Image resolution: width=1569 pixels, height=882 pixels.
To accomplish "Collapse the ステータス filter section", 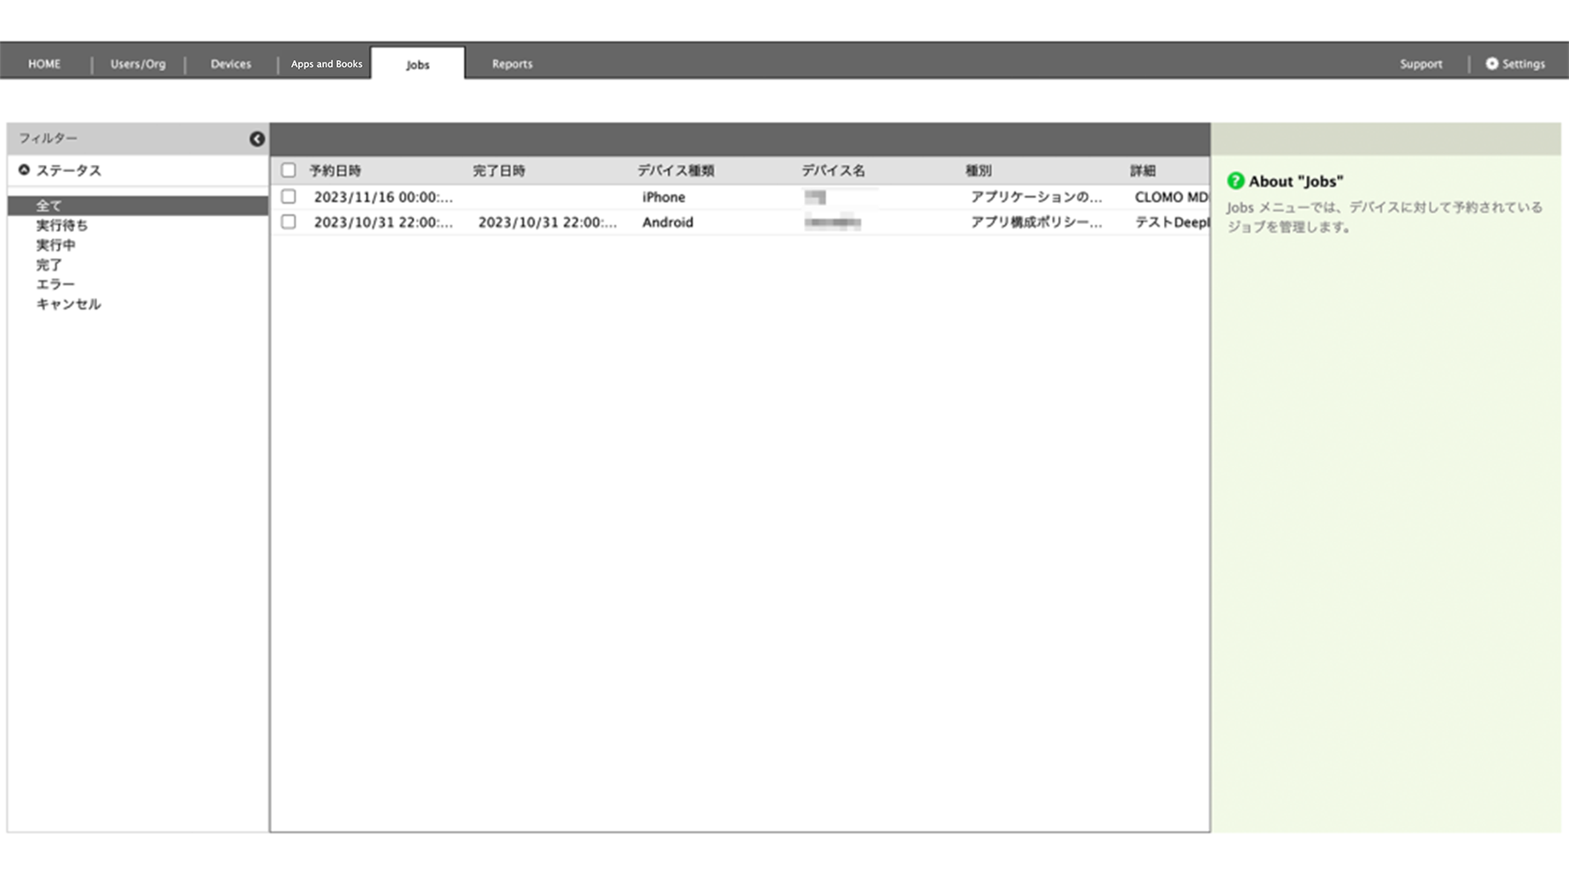I will pyautogui.click(x=24, y=170).
